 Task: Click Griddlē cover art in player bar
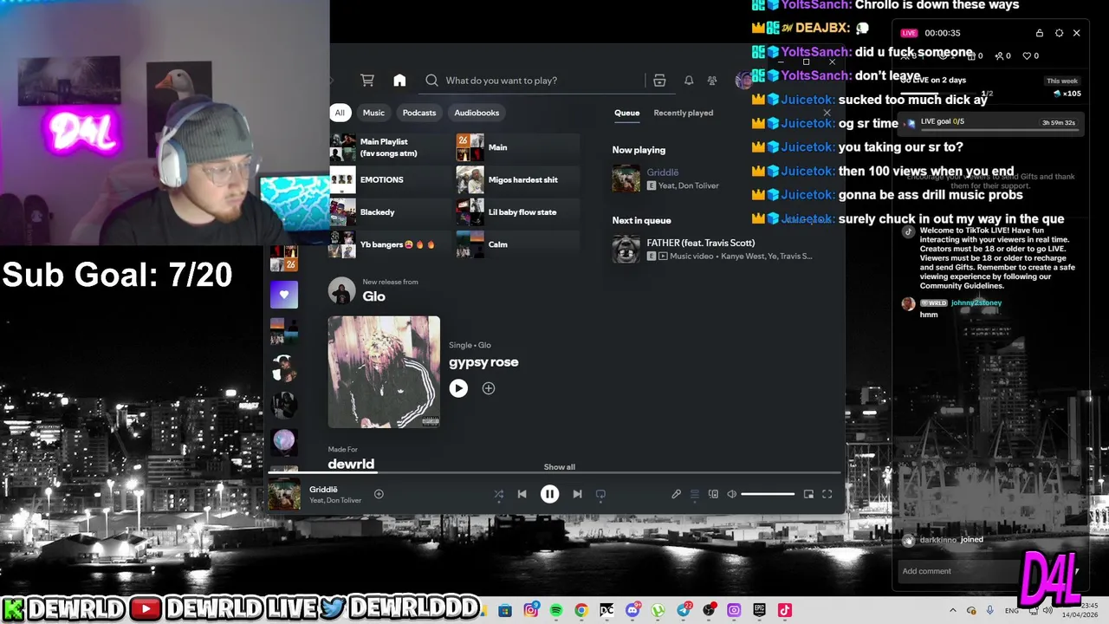[284, 494]
